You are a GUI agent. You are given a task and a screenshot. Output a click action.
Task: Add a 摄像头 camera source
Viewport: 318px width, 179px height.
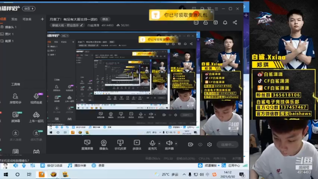104,145
